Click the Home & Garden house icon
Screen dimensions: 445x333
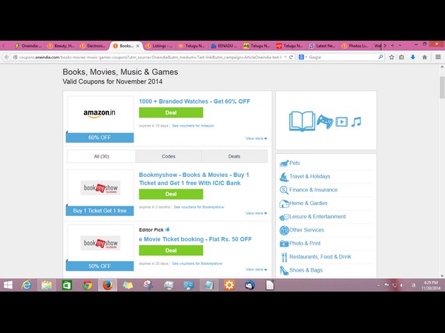point(283,203)
